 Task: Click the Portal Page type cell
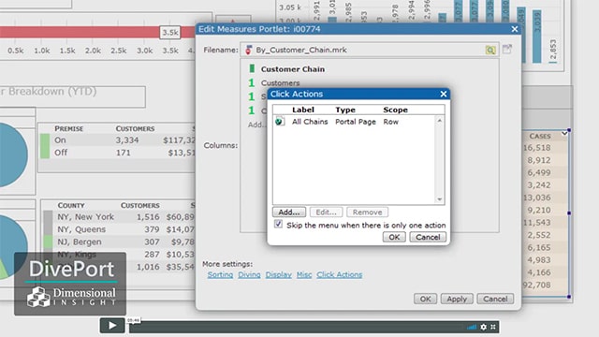pos(356,122)
